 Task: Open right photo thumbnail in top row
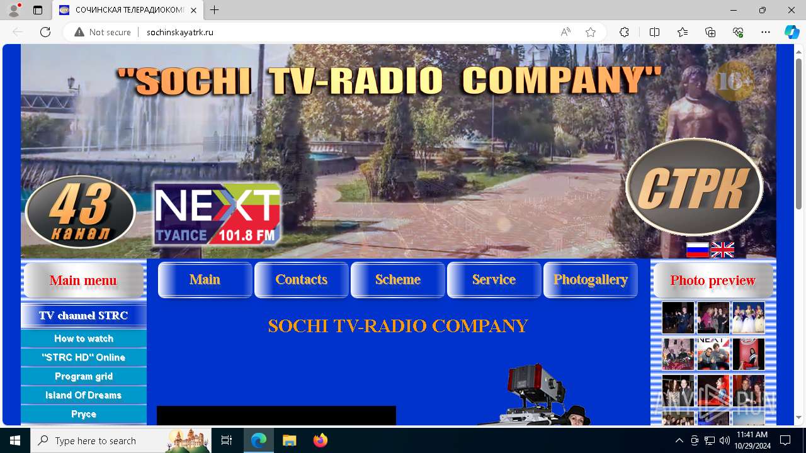tap(749, 318)
